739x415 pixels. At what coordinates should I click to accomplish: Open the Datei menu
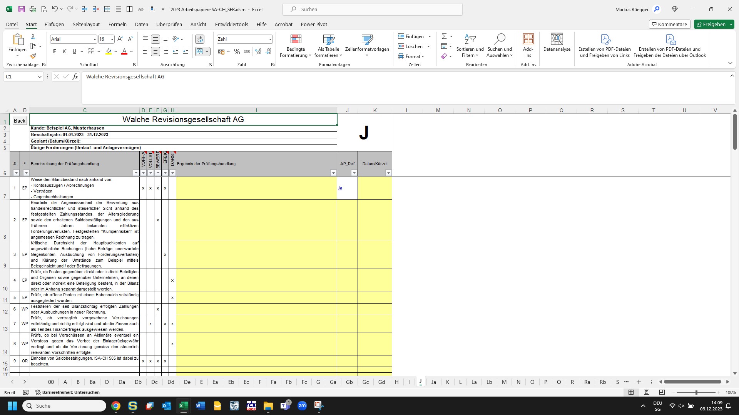tap(12, 24)
